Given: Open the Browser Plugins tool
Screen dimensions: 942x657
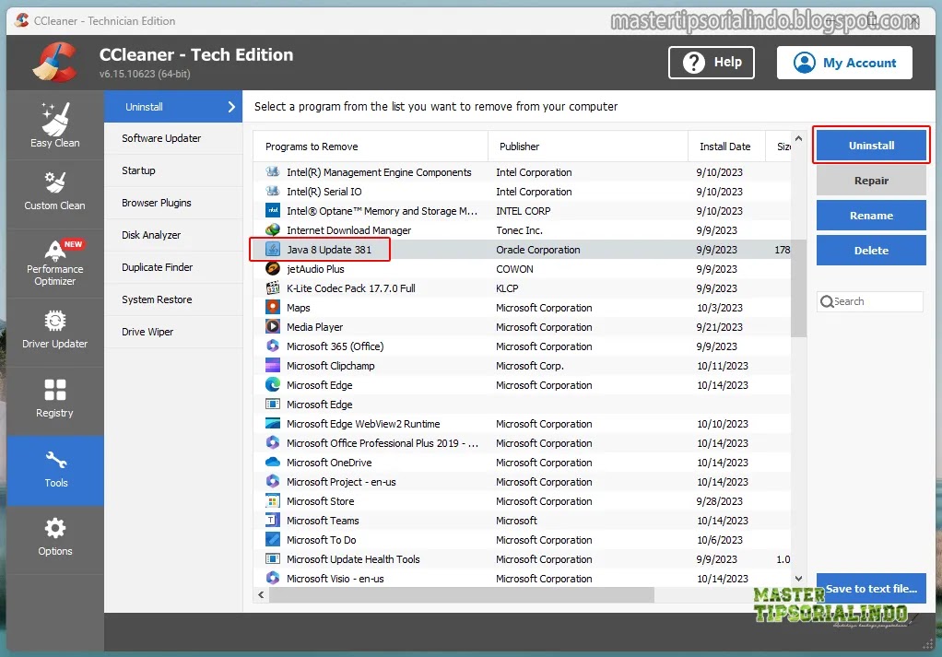Looking at the screenshot, I should (x=173, y=203).
